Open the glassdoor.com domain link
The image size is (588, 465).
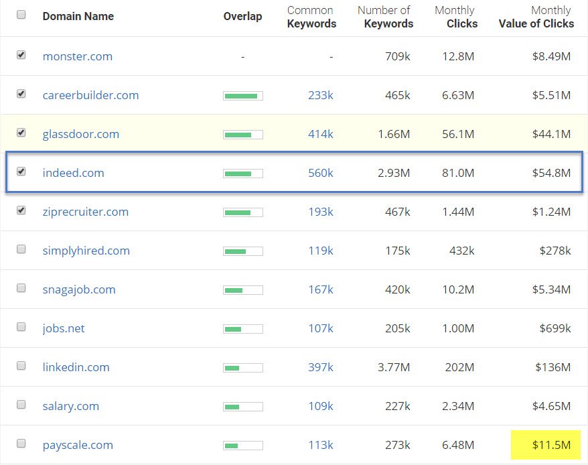[x=80, y=135]
